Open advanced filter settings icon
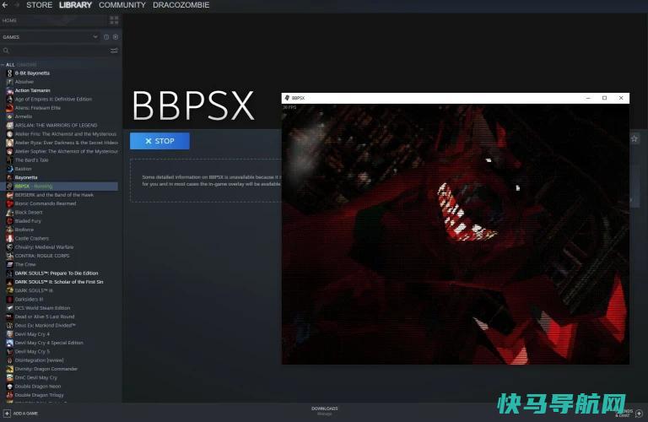This screenshot has height=422, width=648. point(114,51)
